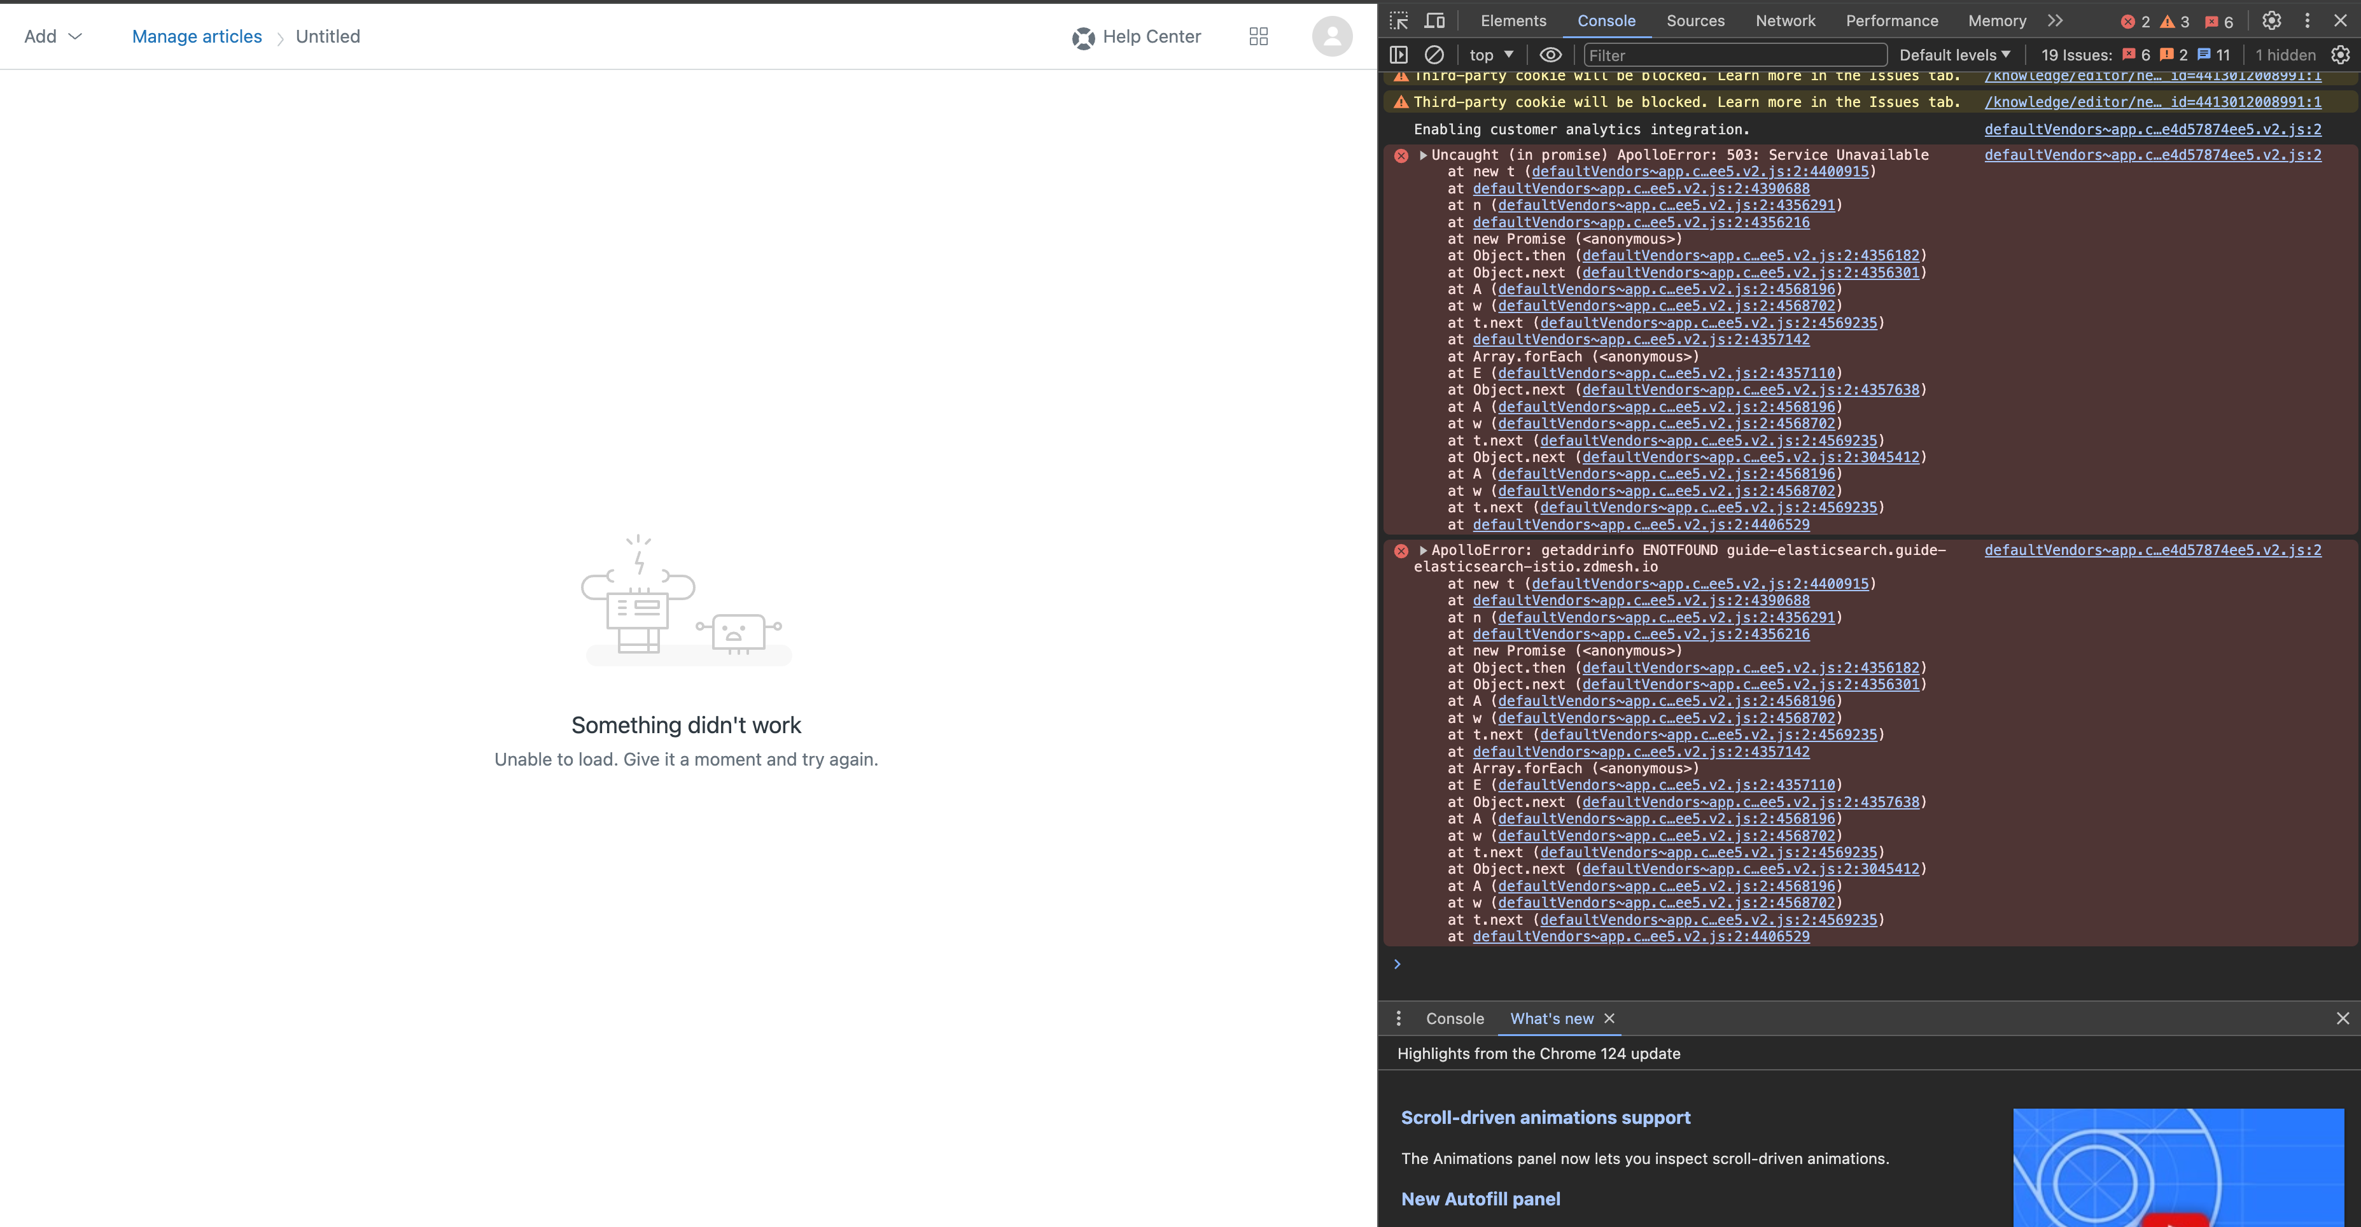Open the Help Center link
The width and height of the screenshot is (2361, 1227).
tap(1137, 37)
